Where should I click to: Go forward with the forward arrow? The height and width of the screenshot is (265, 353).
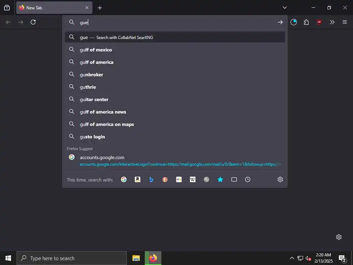click(x=21, y=22)
